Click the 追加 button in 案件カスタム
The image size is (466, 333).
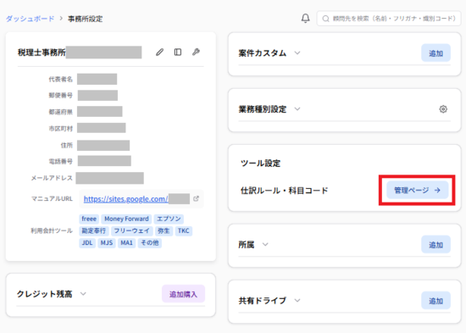[x=435, y=53]
